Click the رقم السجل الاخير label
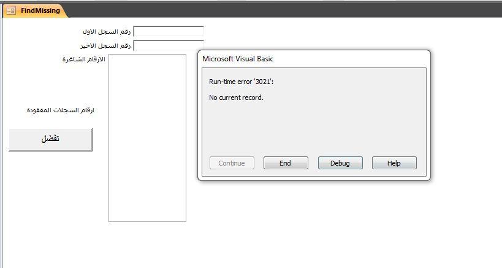The width and height of the screenshot is (502, 268). pos(105,45)
